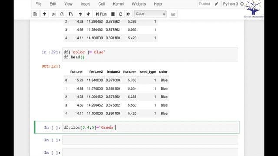Restart the kernel with circular arrow
Viewport: 278px width, 156px height.
point(121,14)
